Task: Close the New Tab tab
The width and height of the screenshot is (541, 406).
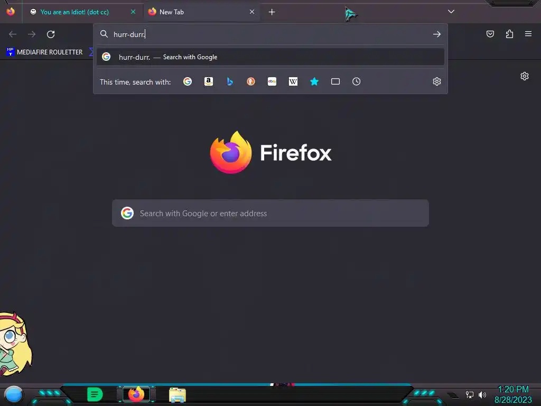Action: [x=252, y=12]
